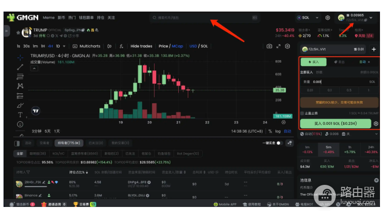Switch chart to percent scale
Screen dimensions: 384x216
(x=270, y=131)
